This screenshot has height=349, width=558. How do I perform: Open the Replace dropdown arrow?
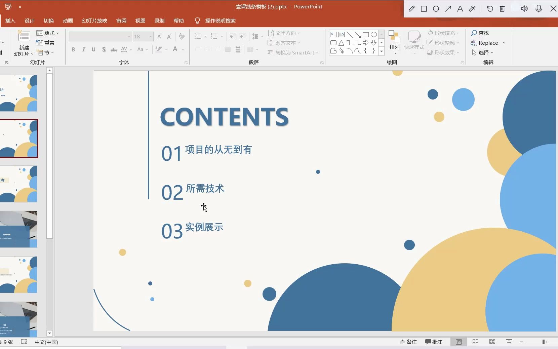tap(504, 43)
